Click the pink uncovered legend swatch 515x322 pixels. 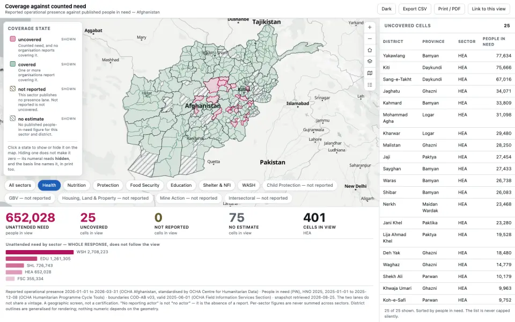tap(12, 39)
